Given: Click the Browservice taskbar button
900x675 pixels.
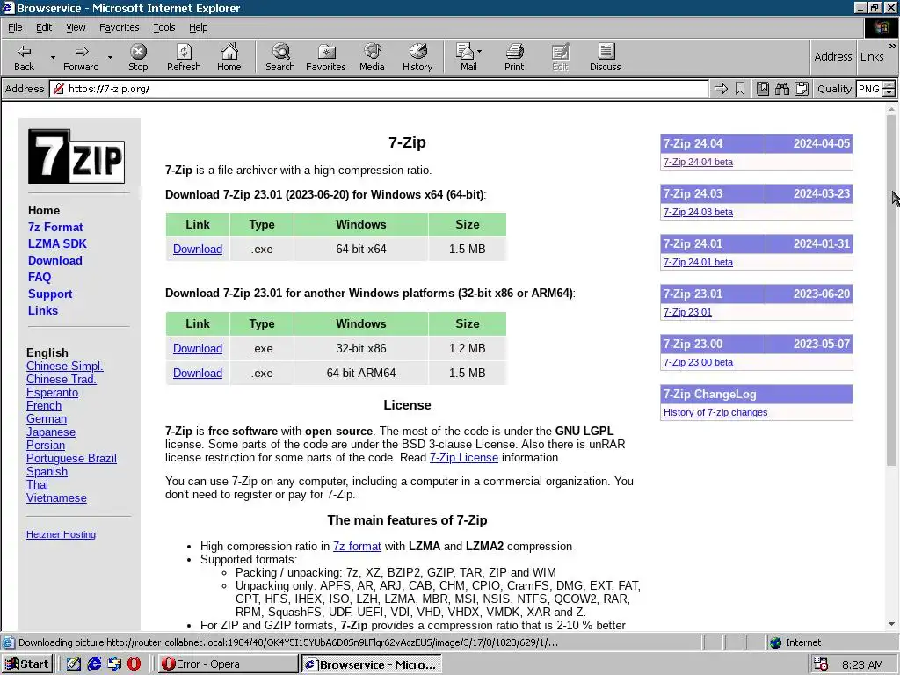Looking at the screenshot, I should click(372, 664).
